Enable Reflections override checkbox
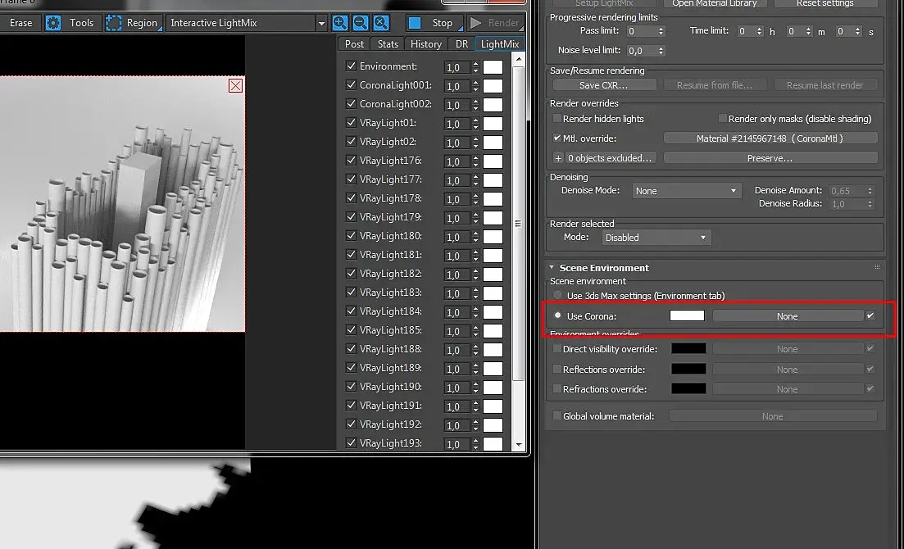The width and height of the screenshot is (904, 549). click(x=557, y=369)
